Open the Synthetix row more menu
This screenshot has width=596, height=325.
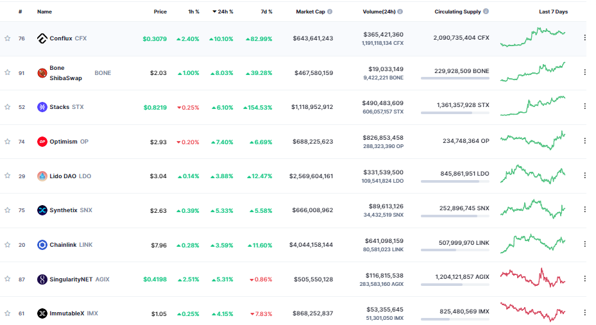tap(584, 210)
